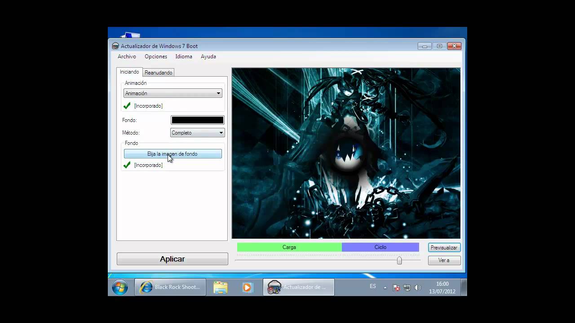Screen dimensions: 575x323
Task: Click the app icon in title bar
Action: click(x=115, y=46)
